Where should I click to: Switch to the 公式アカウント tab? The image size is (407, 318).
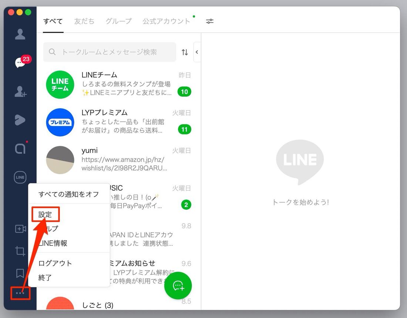tap(166, 21)
